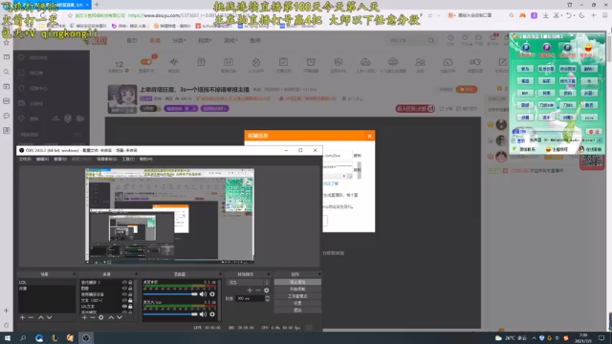Open the blue browser icon on the Windows taskbar
Screen dimensions: 612x344
[x=39, y=337]
